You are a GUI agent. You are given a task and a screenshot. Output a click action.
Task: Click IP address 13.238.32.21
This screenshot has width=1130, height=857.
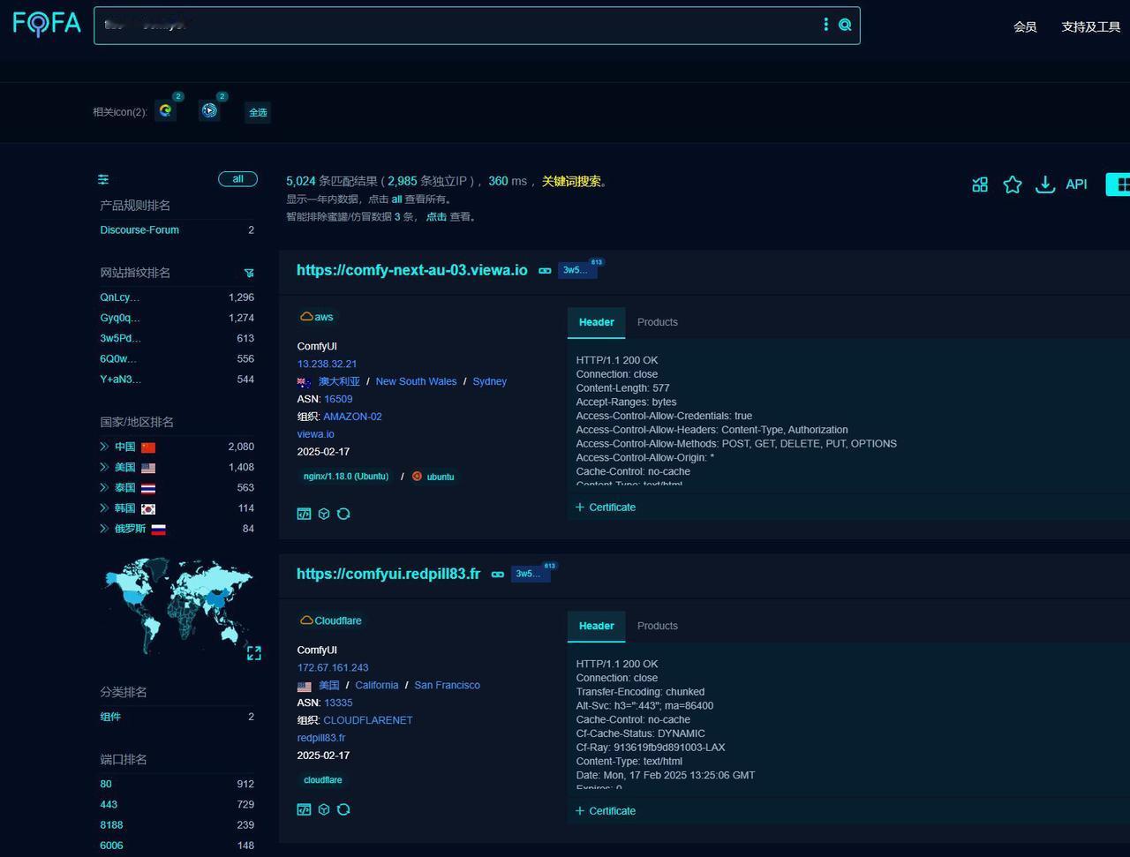327,364
